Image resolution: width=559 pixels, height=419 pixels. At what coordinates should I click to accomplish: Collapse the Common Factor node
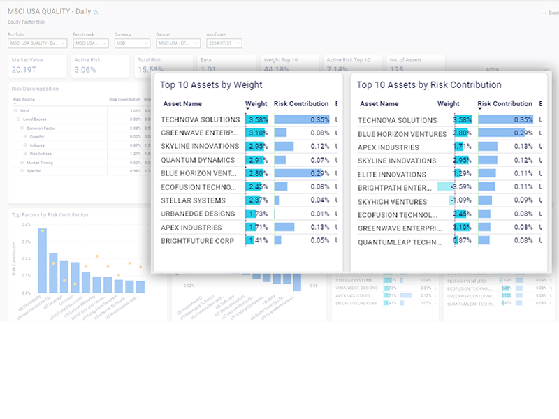click(x=22, y=128)
